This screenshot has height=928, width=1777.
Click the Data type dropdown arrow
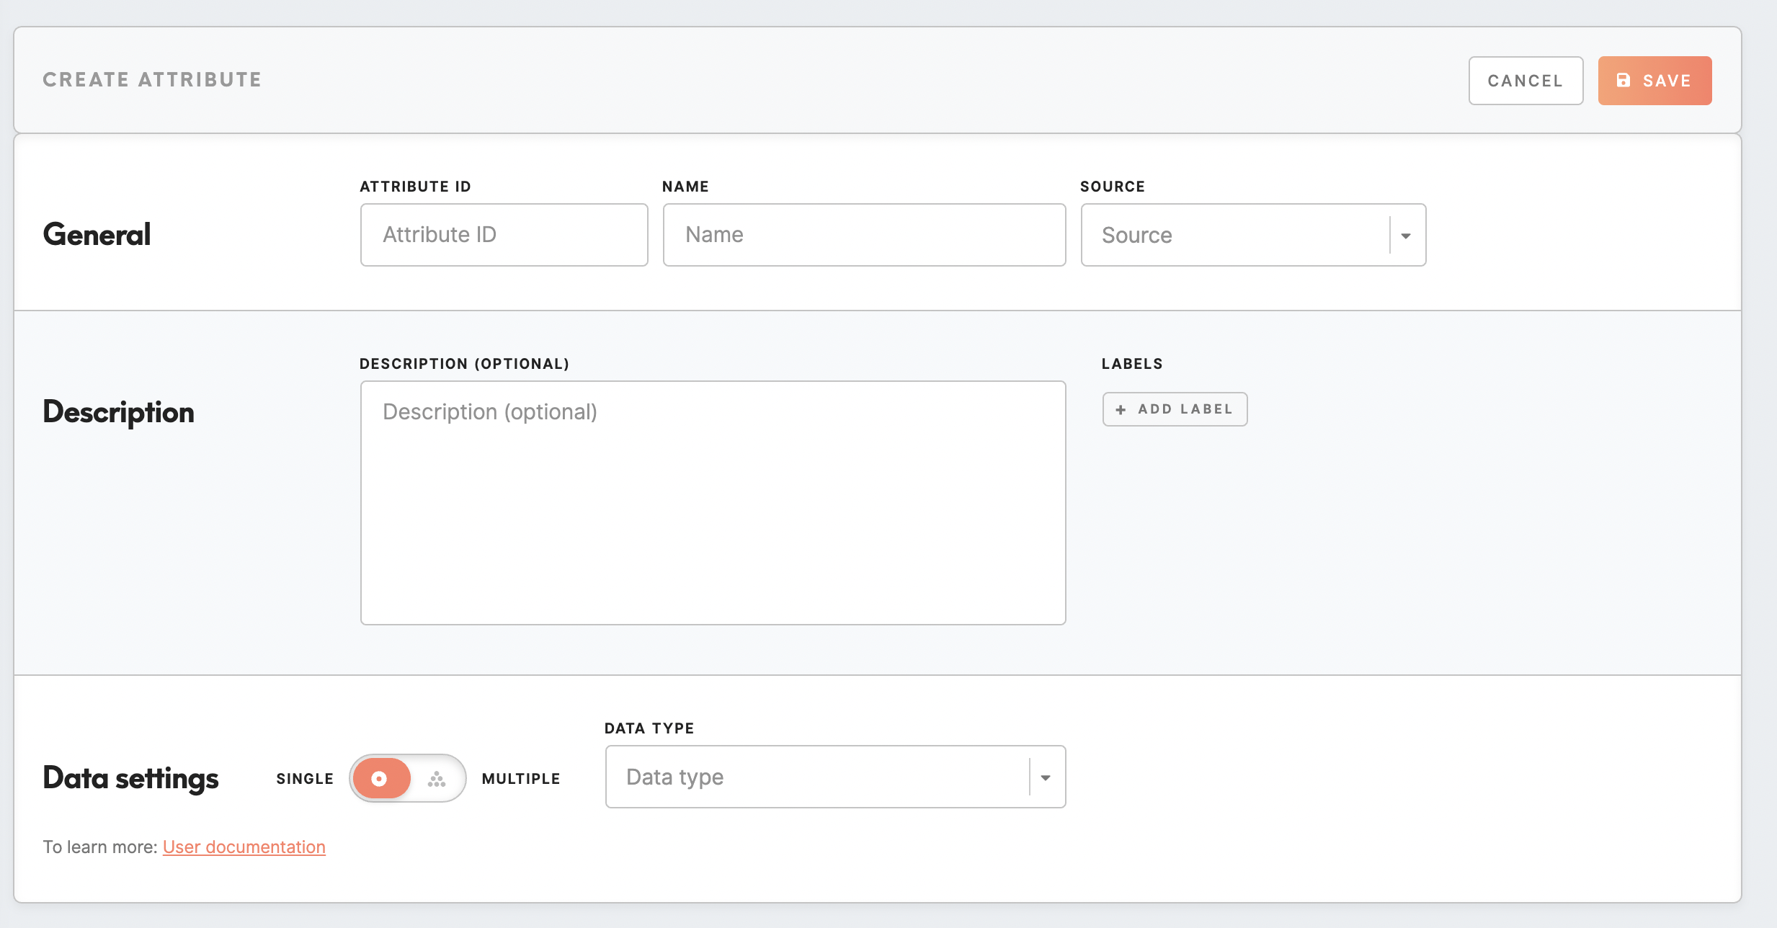tap(1046, 777)
